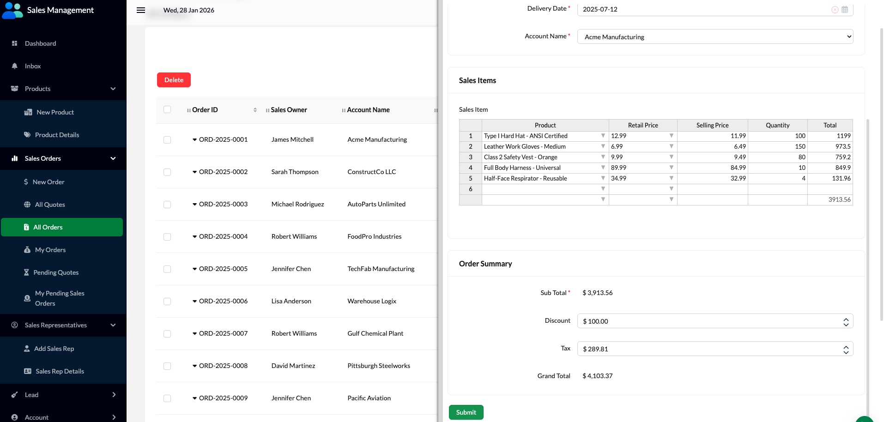Click the Sales Rep Details card icon
884x422 pixels.
[x=28, y=371]
